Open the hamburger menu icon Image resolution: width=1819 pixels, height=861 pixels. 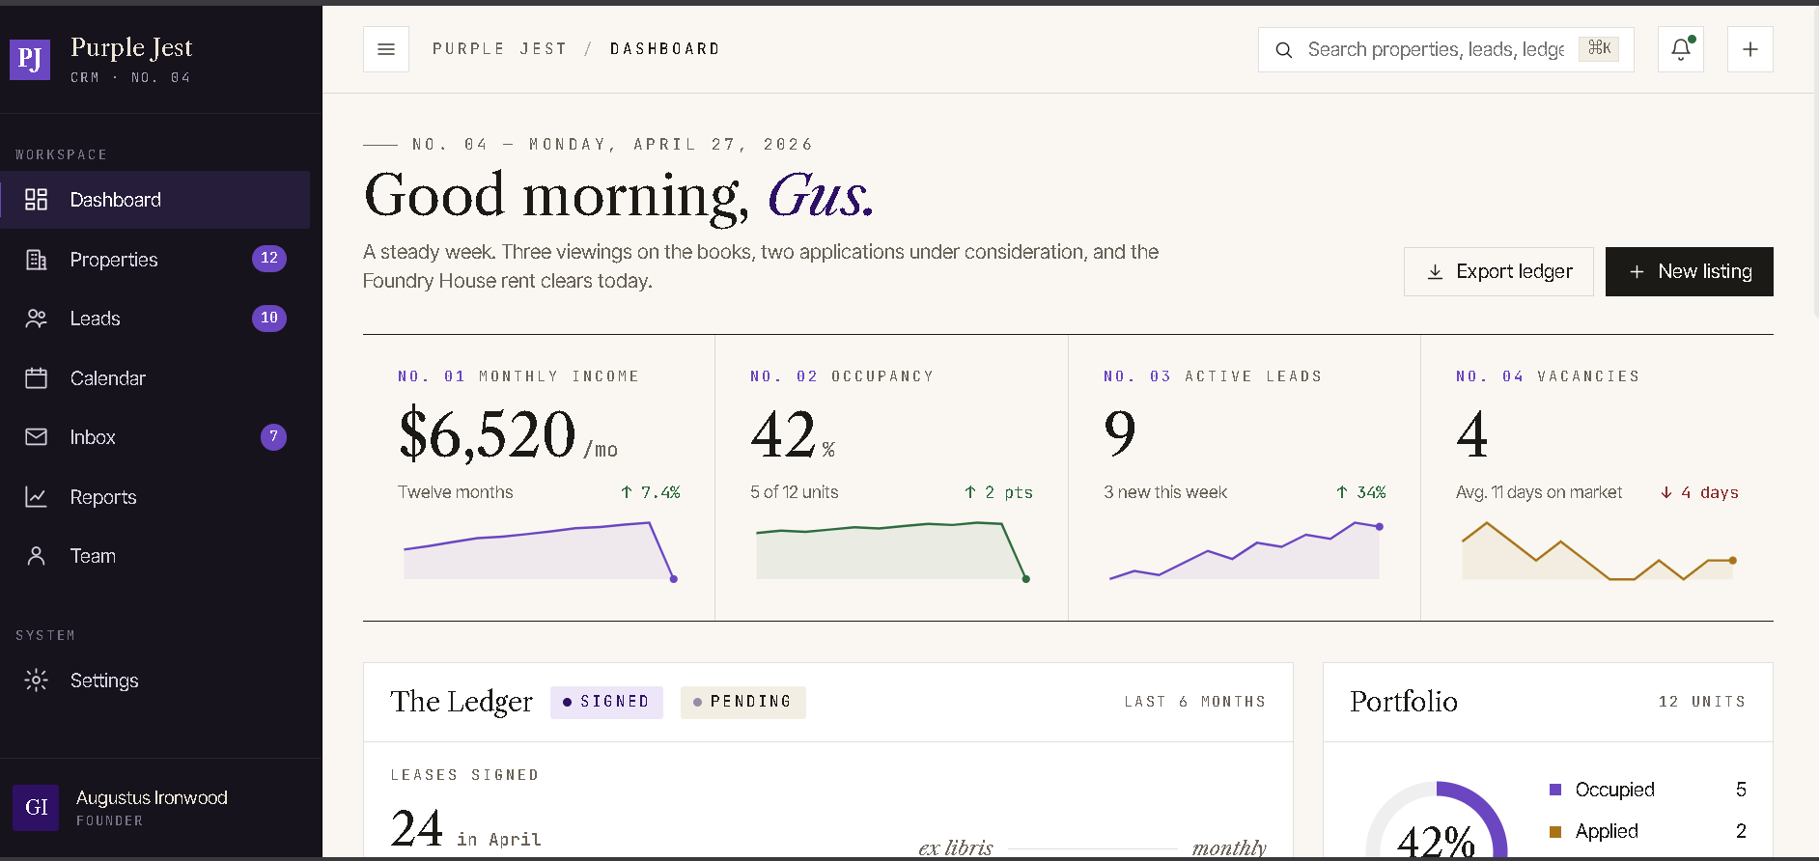(x=386, y=49)
